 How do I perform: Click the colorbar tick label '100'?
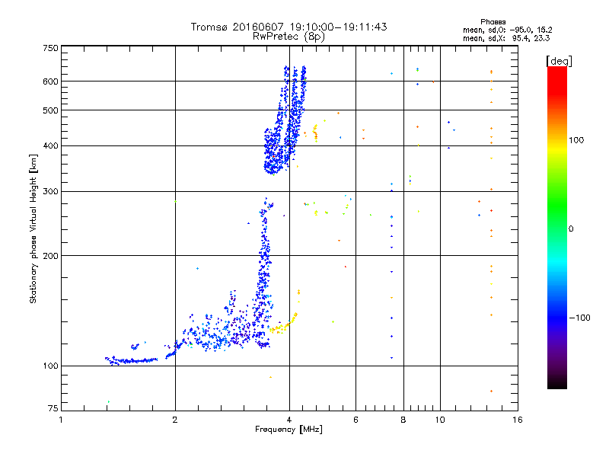click(576, 140)
